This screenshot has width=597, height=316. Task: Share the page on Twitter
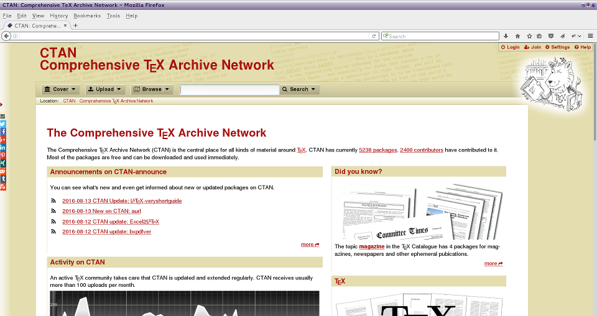(2, 124)
